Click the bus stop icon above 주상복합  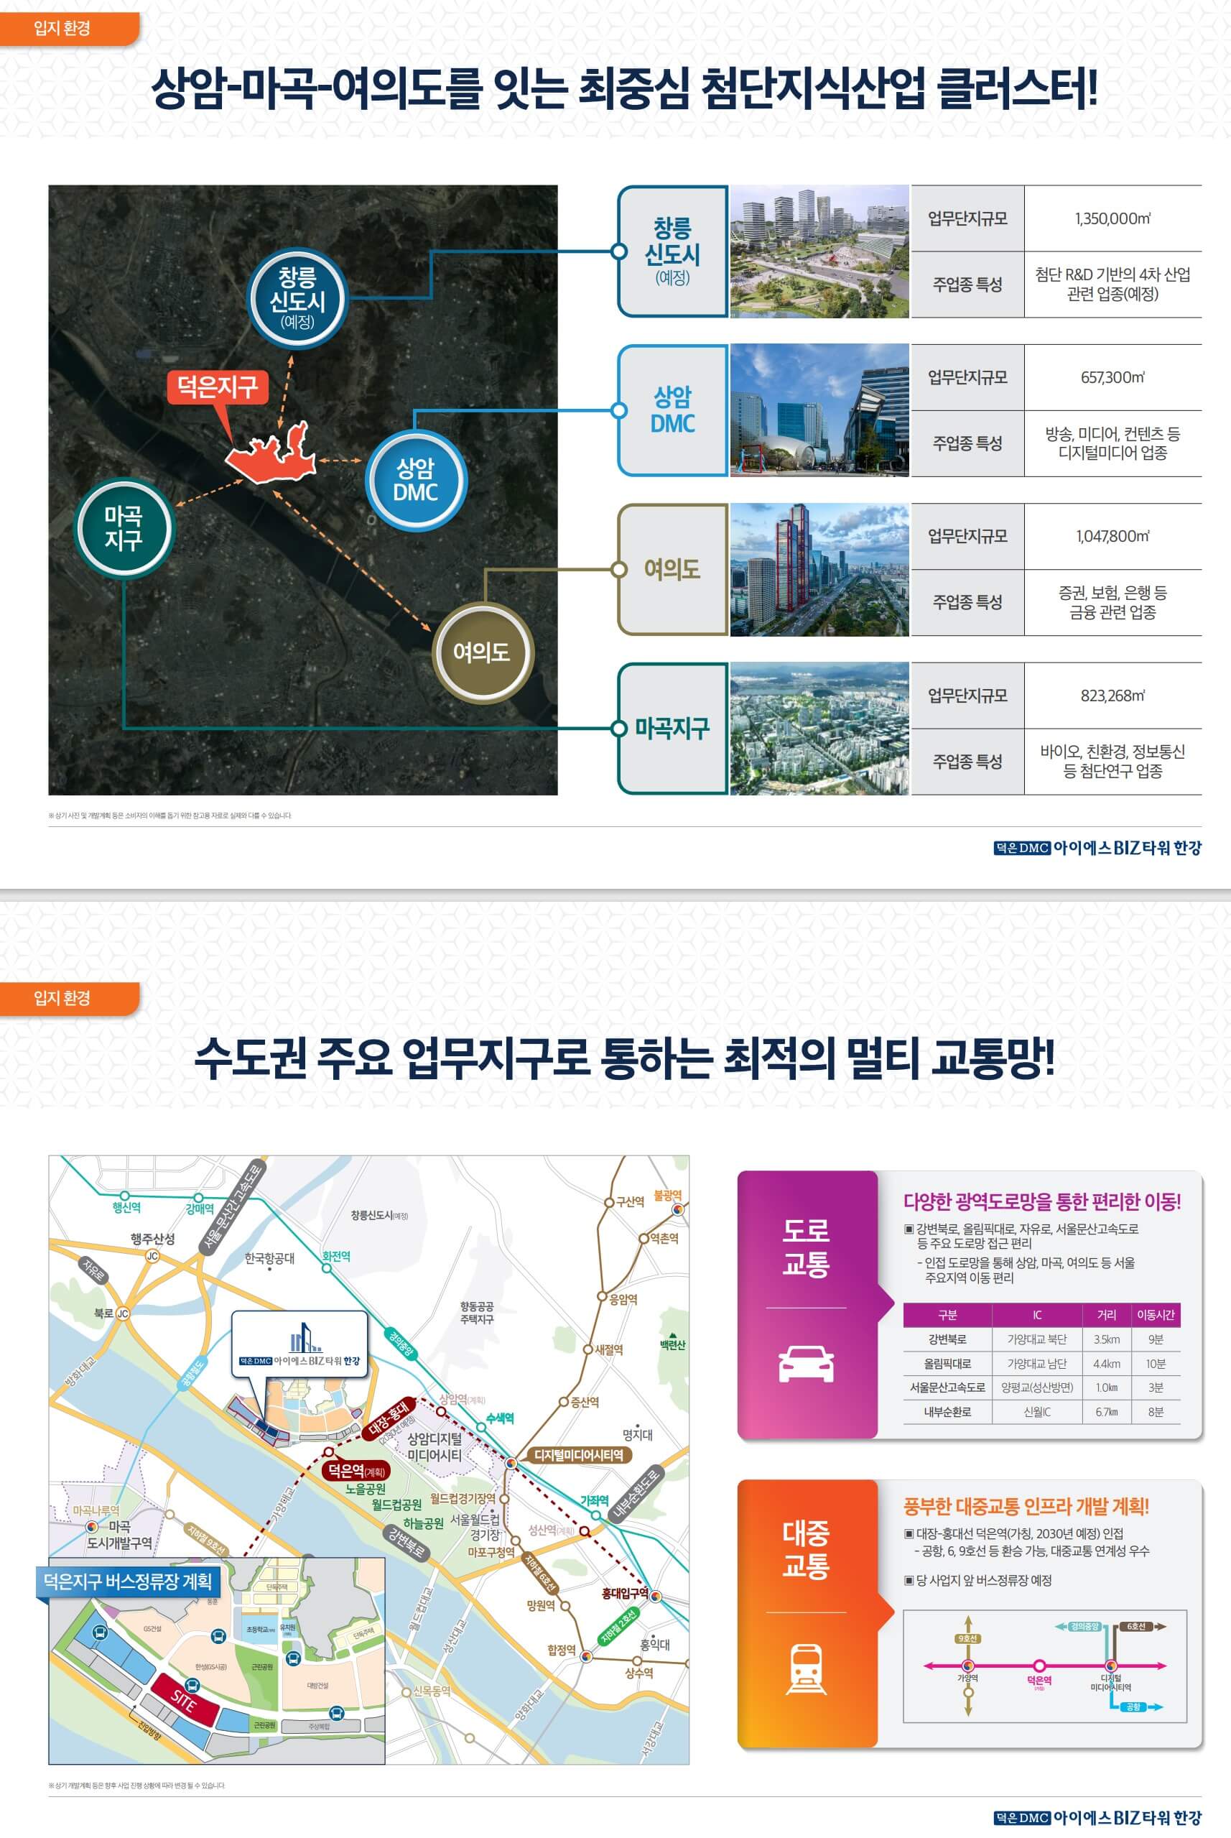(x=336, y=1712)
